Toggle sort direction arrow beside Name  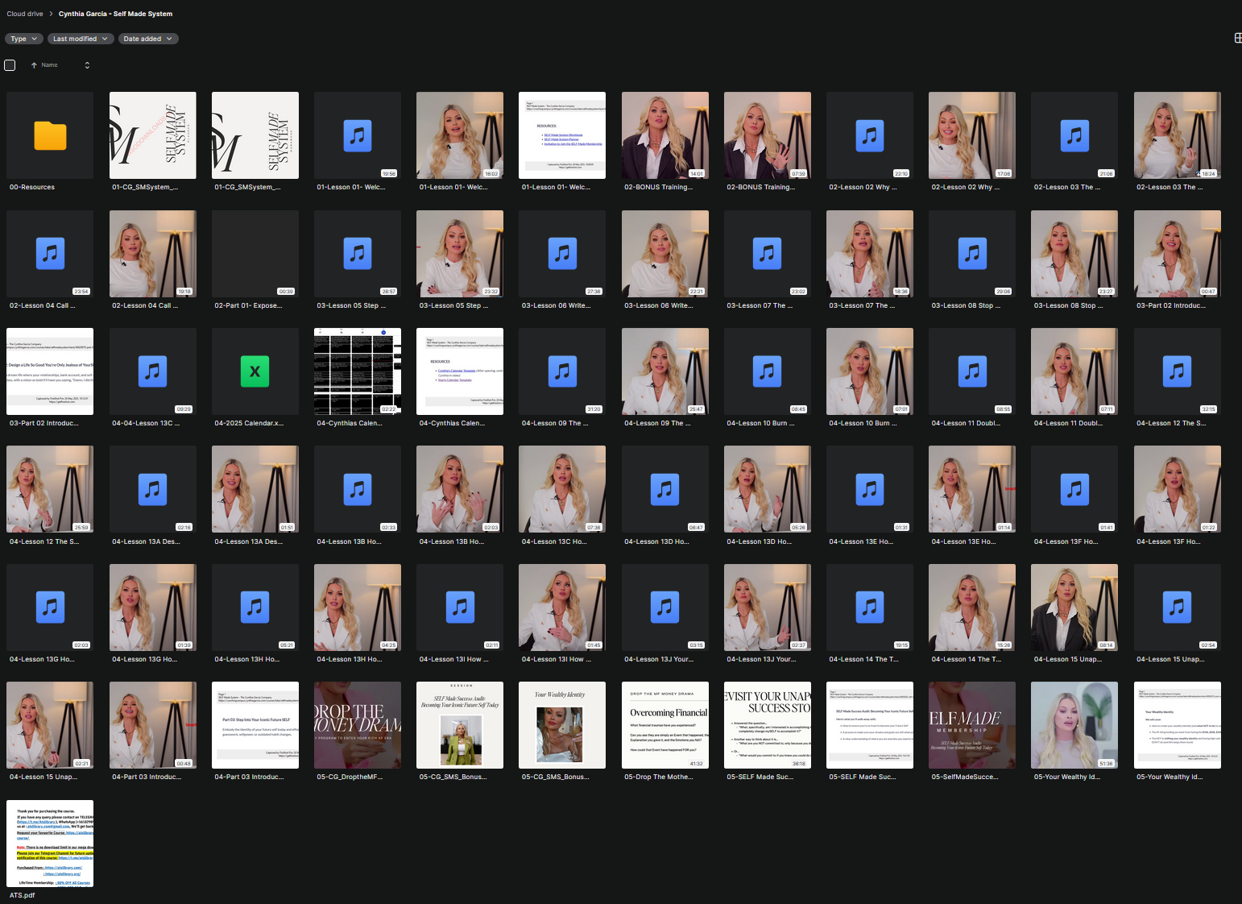tap(34, 65)
